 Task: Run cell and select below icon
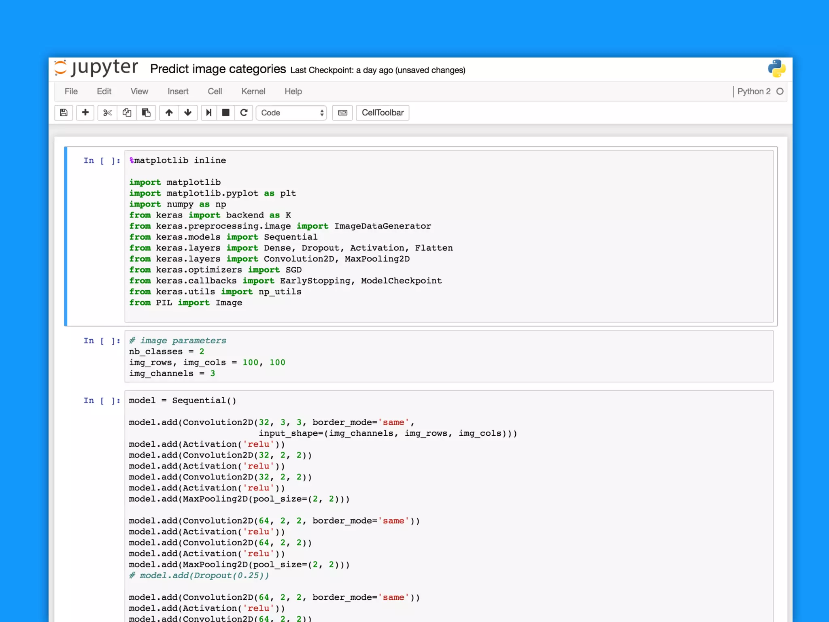[x=208, y=113]
